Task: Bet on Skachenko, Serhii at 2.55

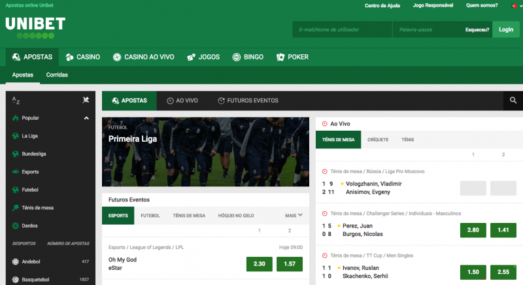Action: tap(503, 272)
